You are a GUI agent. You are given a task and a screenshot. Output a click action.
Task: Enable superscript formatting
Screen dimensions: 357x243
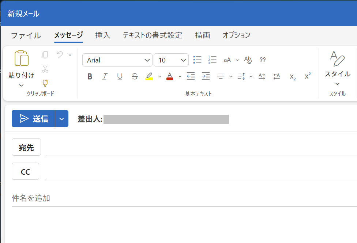(x=307, y=76)
